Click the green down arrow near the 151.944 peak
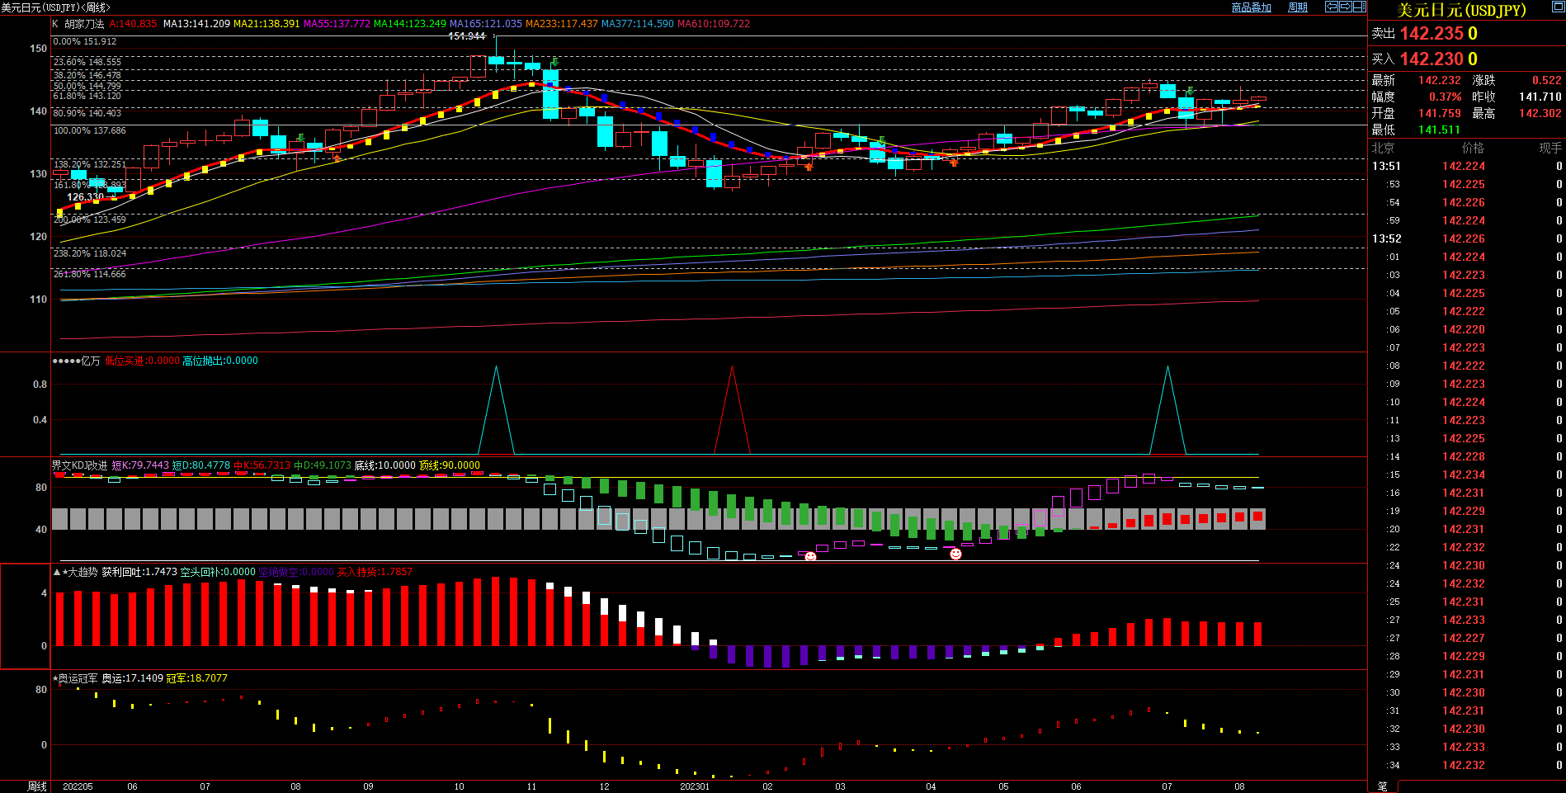The image size is (1566, 793). (x=555, y=62)
